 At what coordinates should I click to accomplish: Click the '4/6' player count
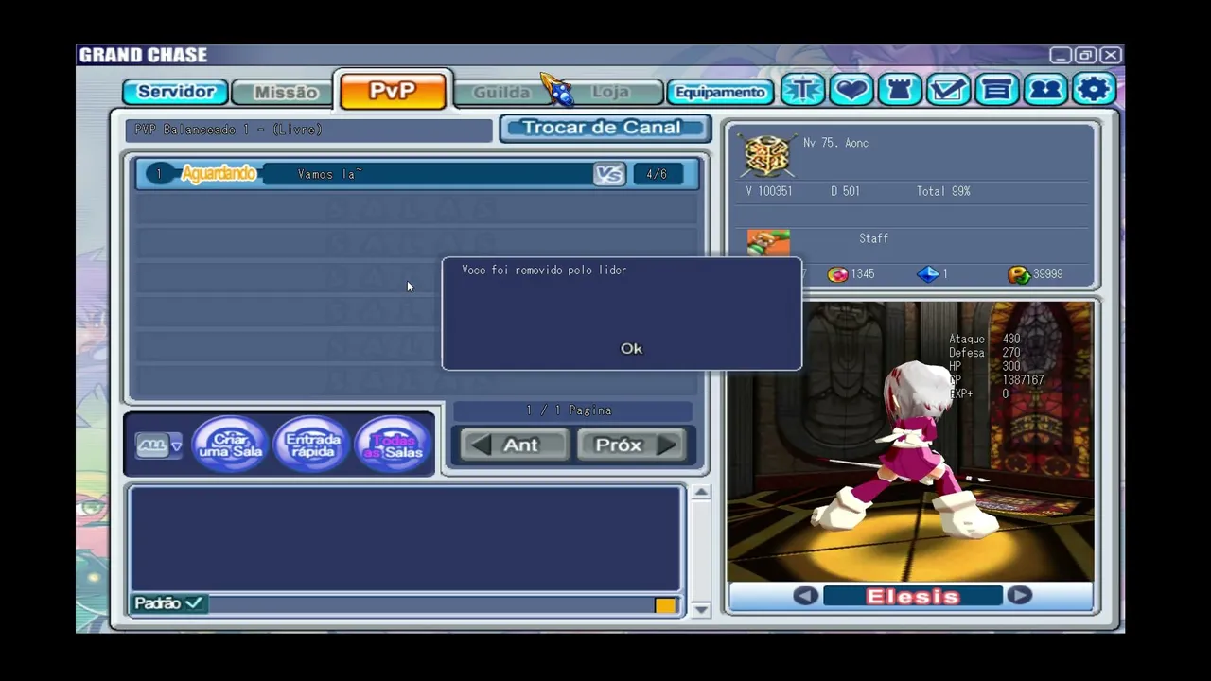(x=657, y=174)
